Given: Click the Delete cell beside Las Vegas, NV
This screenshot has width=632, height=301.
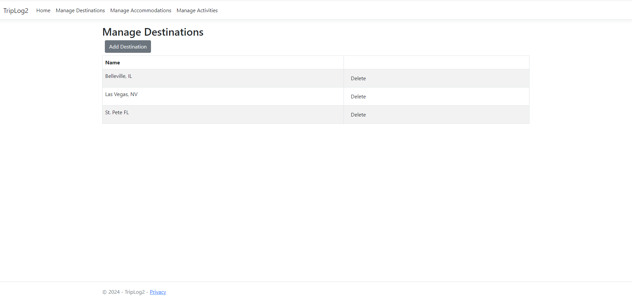Looking at the screenshot, I should point(436,96).
